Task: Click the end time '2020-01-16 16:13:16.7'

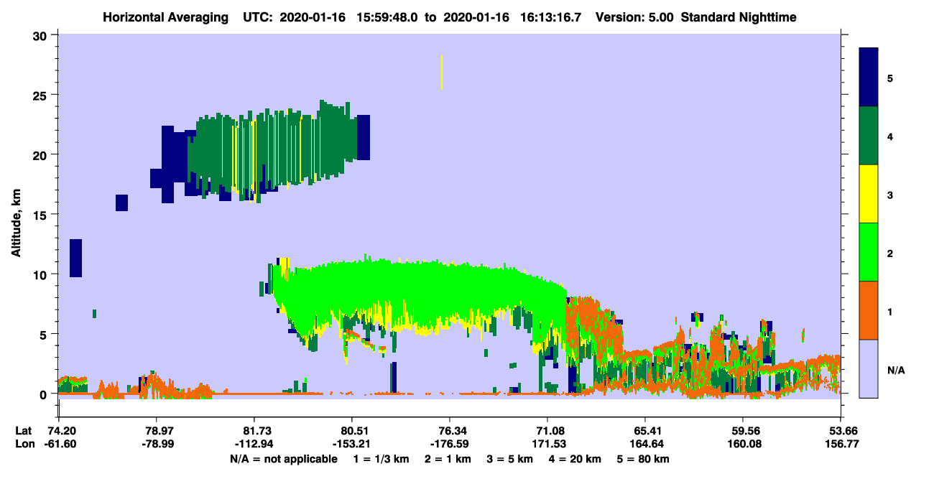Action: [x=514, y=17]
